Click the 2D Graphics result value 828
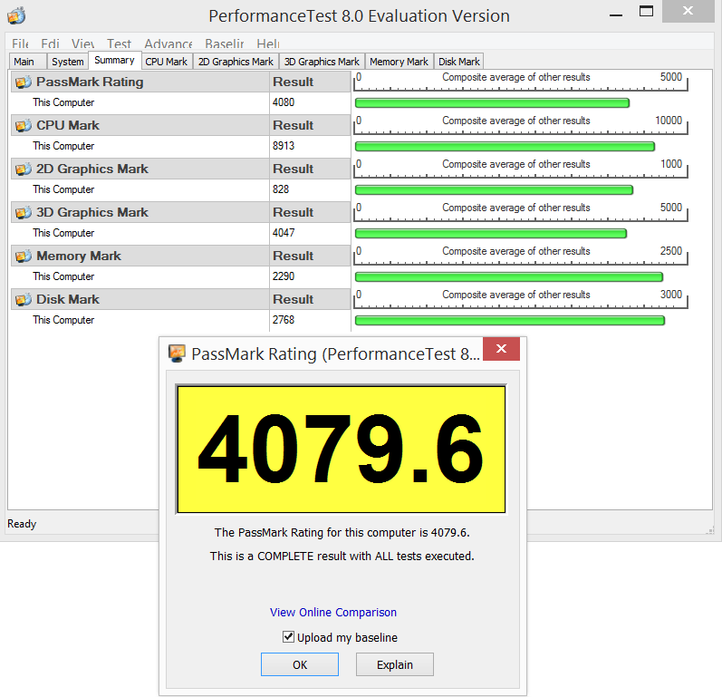 pos(281,189)
